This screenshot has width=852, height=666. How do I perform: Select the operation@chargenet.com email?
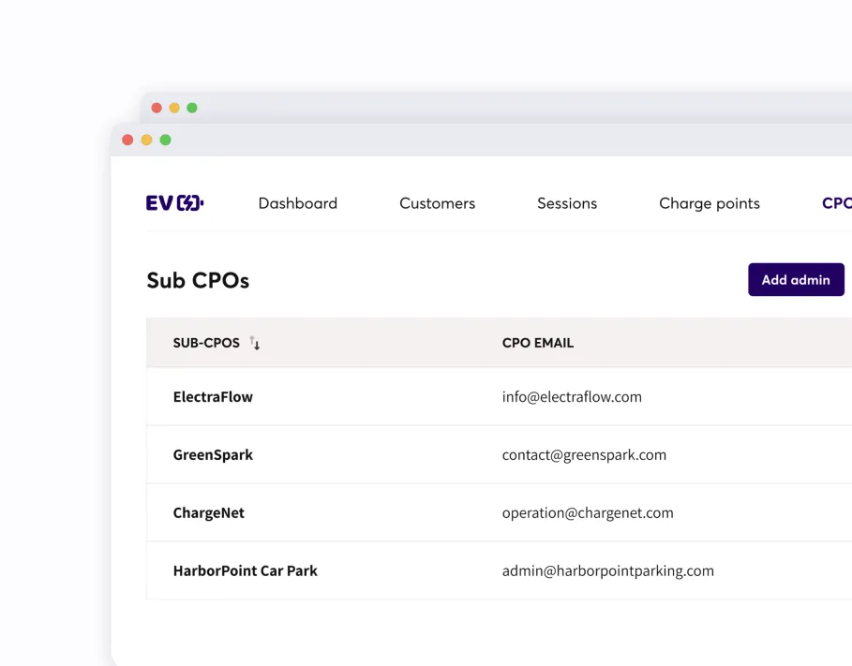click(588, 513)
